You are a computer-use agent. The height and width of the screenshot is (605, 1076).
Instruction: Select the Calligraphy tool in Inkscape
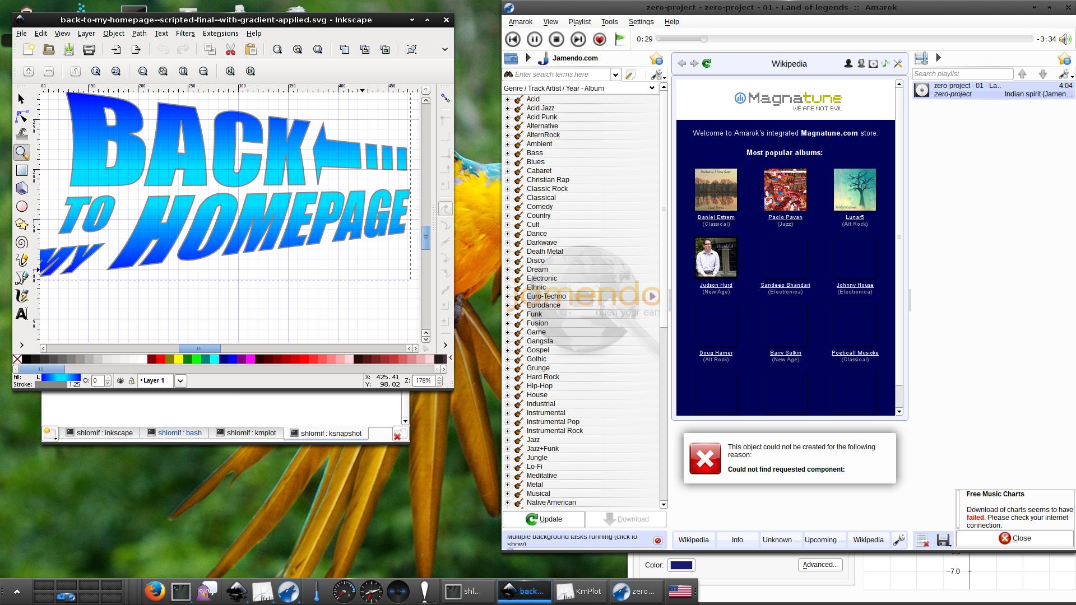click(x=21, y=296)
